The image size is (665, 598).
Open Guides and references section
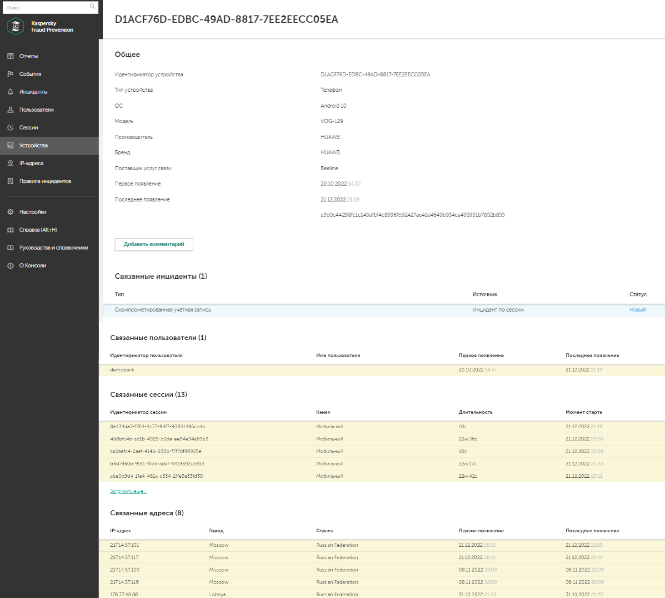tap(53, 248)
